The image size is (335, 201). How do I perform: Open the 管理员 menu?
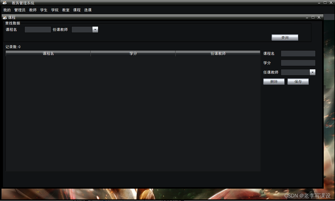(x=20, y=10)
